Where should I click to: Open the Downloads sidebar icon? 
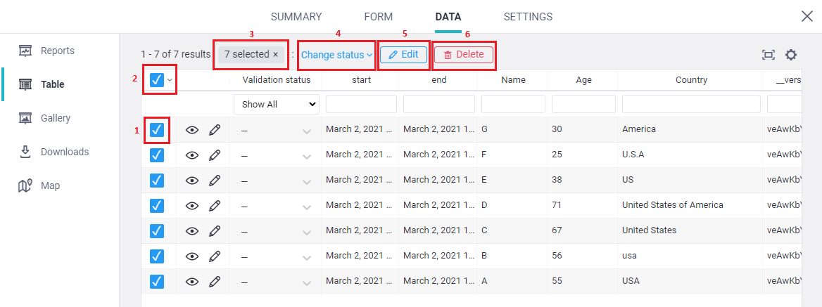point(25,152)
